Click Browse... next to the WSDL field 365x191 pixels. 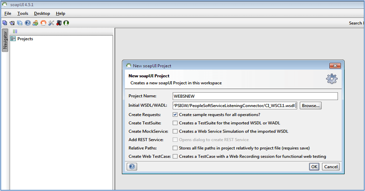click(311, 105)
